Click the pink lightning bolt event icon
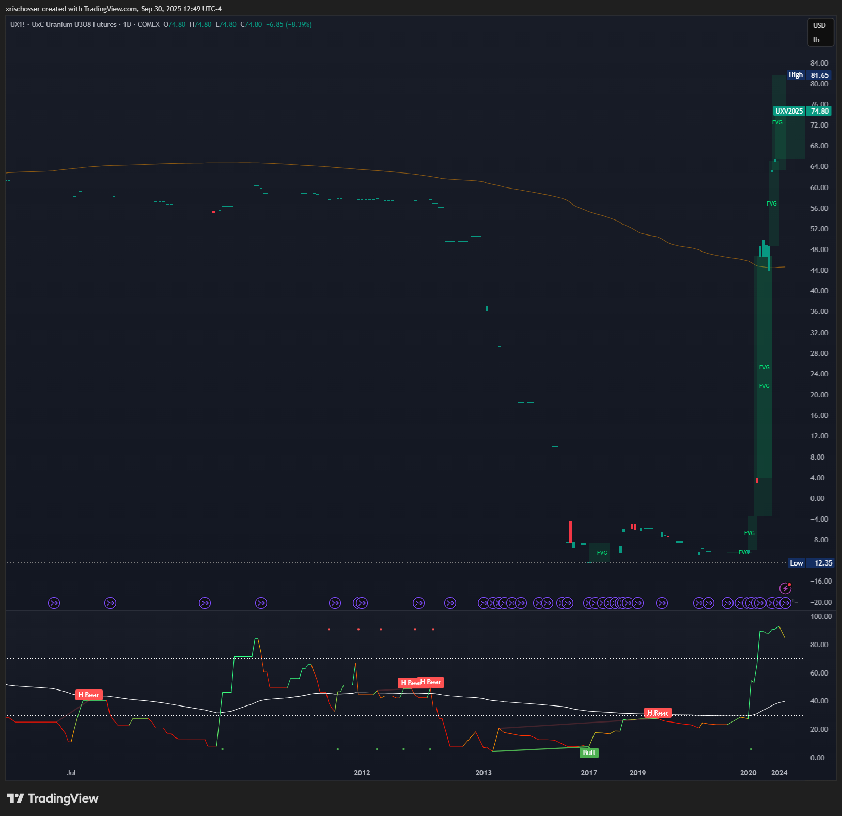The width and height of the screenshot is (842, 816). click(785, 588)
